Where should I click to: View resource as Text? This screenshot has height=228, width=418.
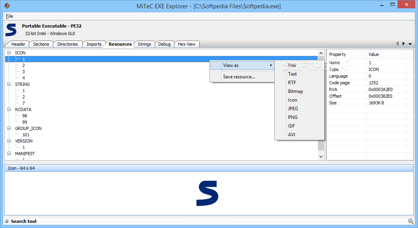[x=300, y=74]
